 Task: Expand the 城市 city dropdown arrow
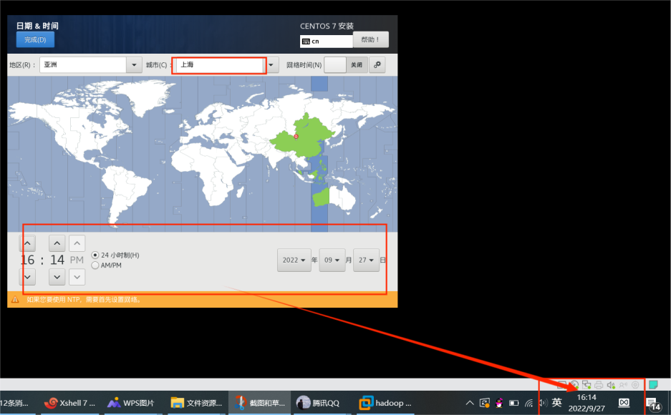click(x=271, y=65)
